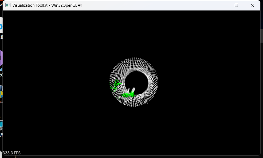This screenshot has width=263, height=158.
Task: Select the purple Visual Studio desktop icon
Action: [x=1, y=58]
